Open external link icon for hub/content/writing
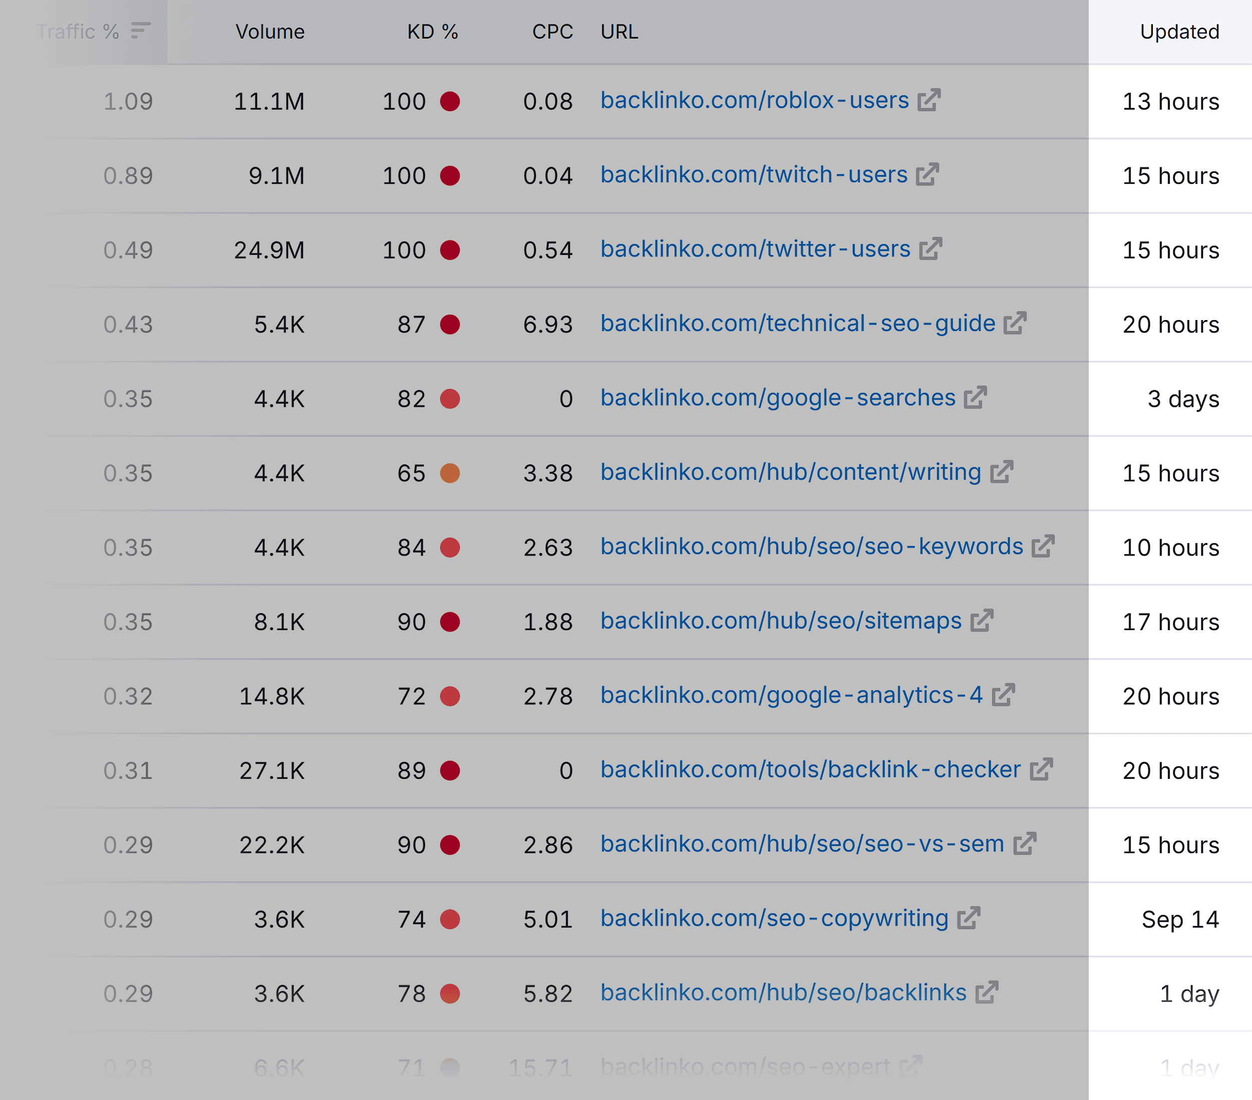 [x=1002, y=472]
